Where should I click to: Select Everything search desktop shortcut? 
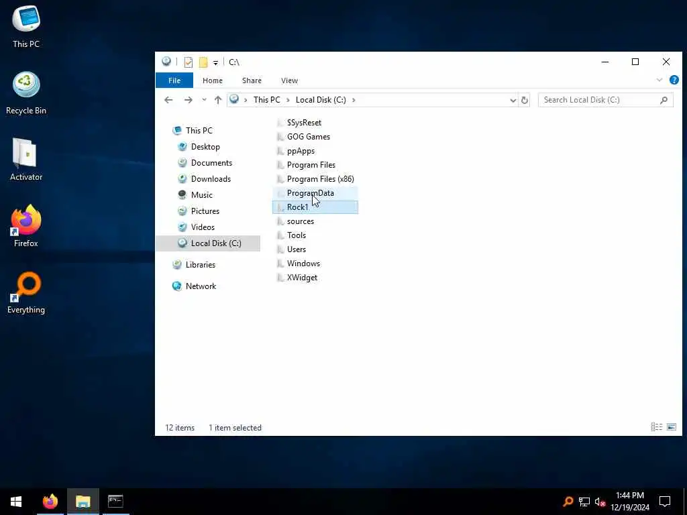pyautogui.click(x=26, y=292)
